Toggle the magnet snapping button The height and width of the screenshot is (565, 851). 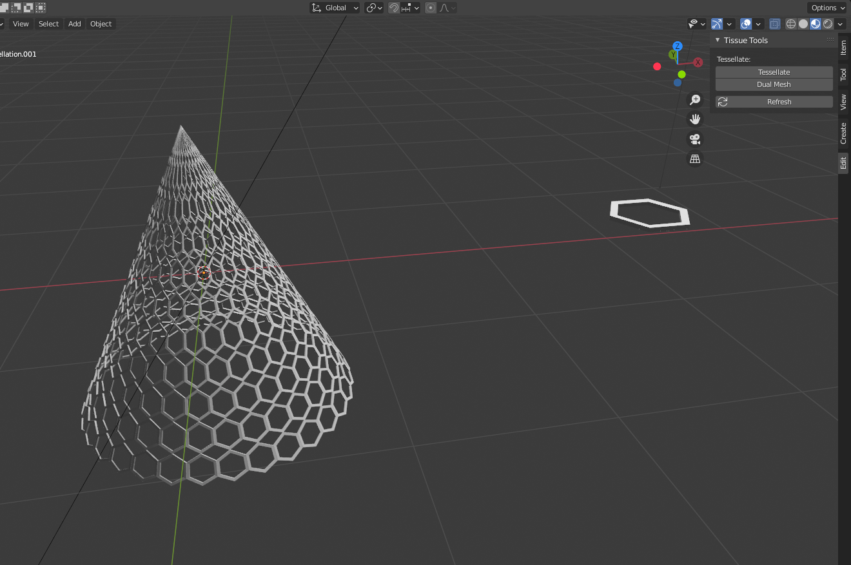tap(393, 8)
